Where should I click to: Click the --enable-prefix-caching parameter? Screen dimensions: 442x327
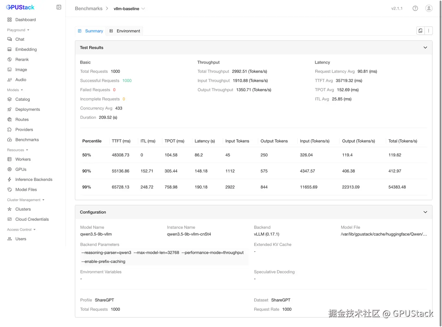pyautogui.click(x=103, y=261)
